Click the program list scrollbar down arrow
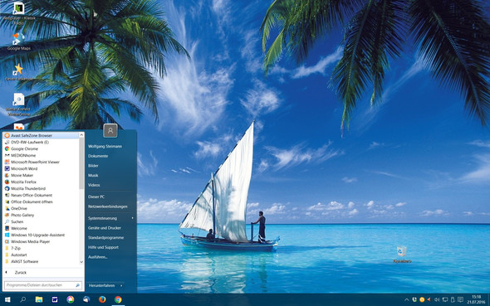This screenshot has width=490, height=306. click(81, 262)
